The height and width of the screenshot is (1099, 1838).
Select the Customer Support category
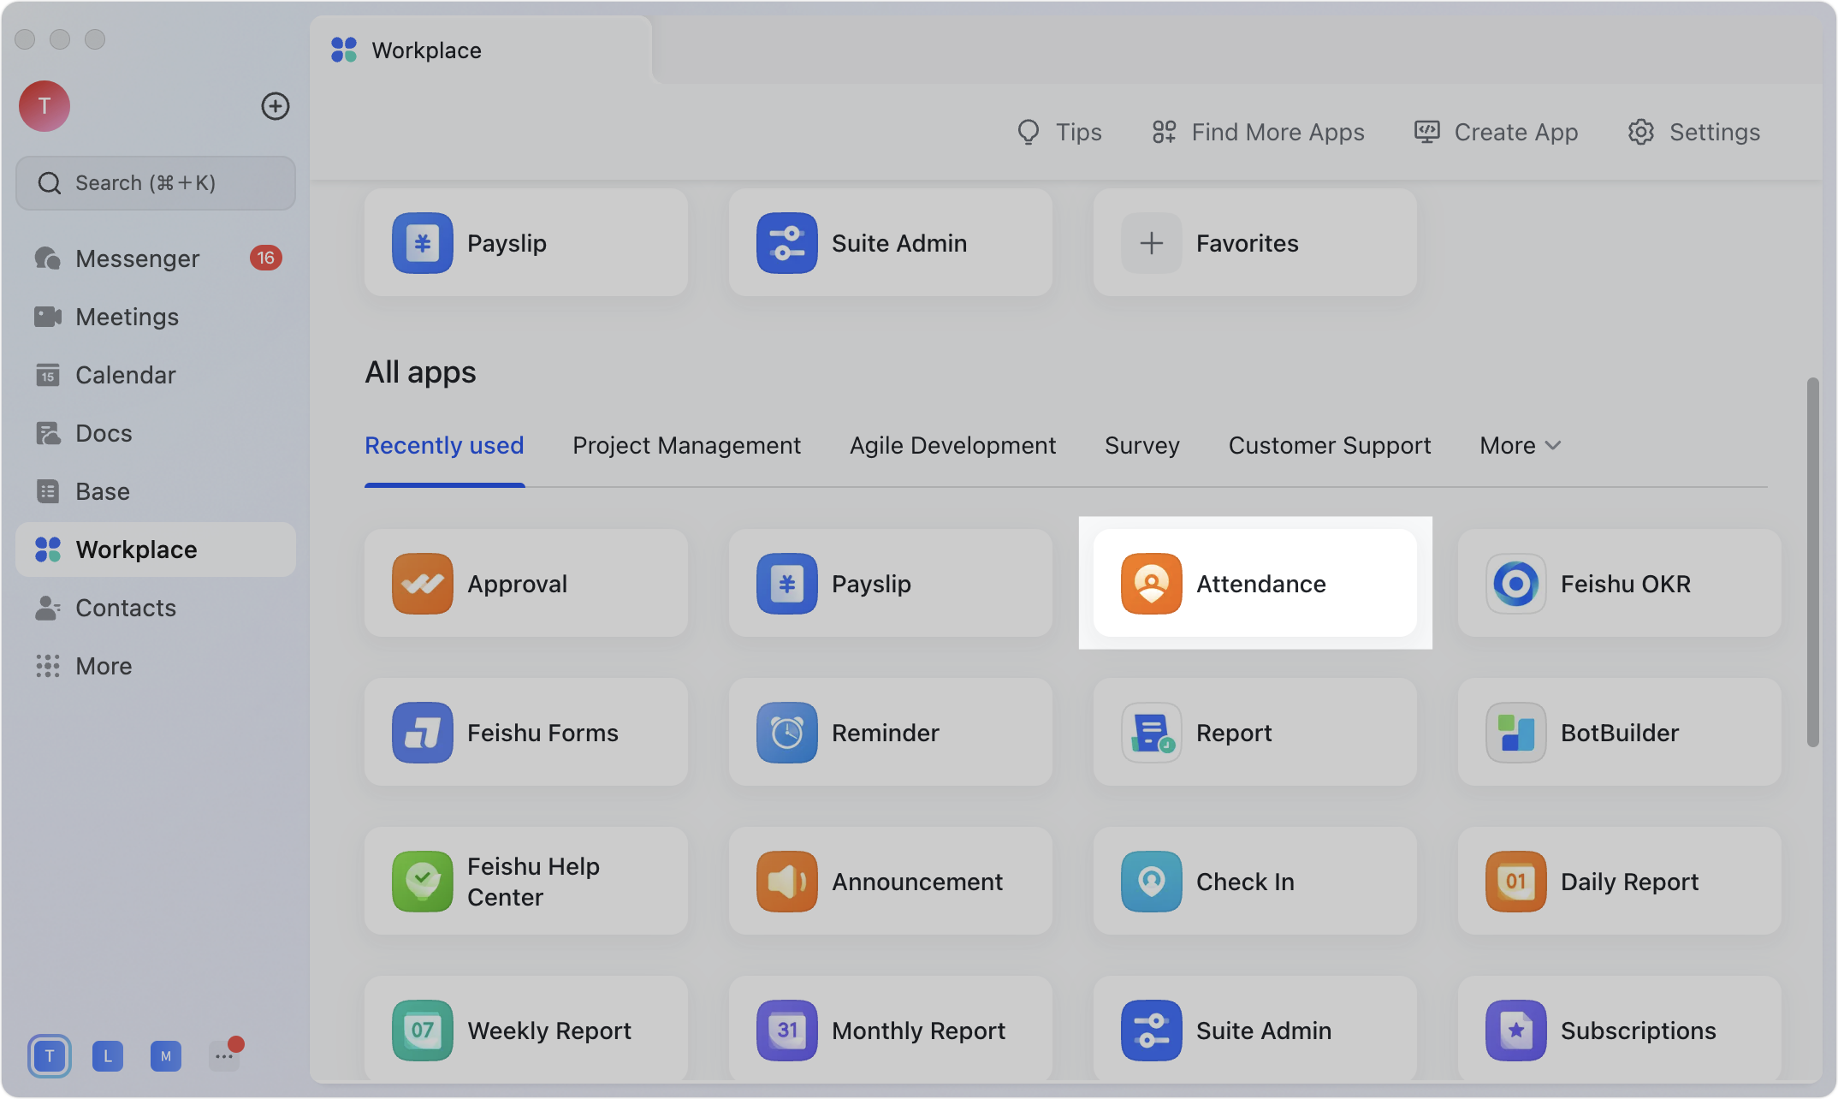click(1329, 445)
